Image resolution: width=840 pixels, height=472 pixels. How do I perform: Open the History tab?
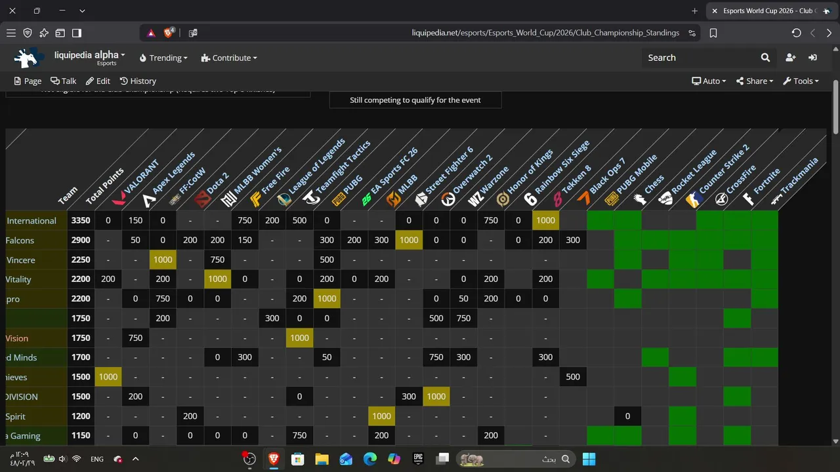click(138, 81)
